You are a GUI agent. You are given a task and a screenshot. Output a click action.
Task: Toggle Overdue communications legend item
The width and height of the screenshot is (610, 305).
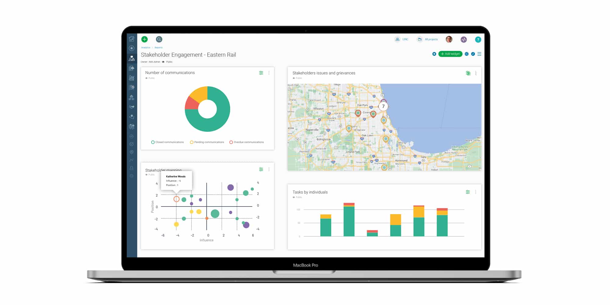246,142
